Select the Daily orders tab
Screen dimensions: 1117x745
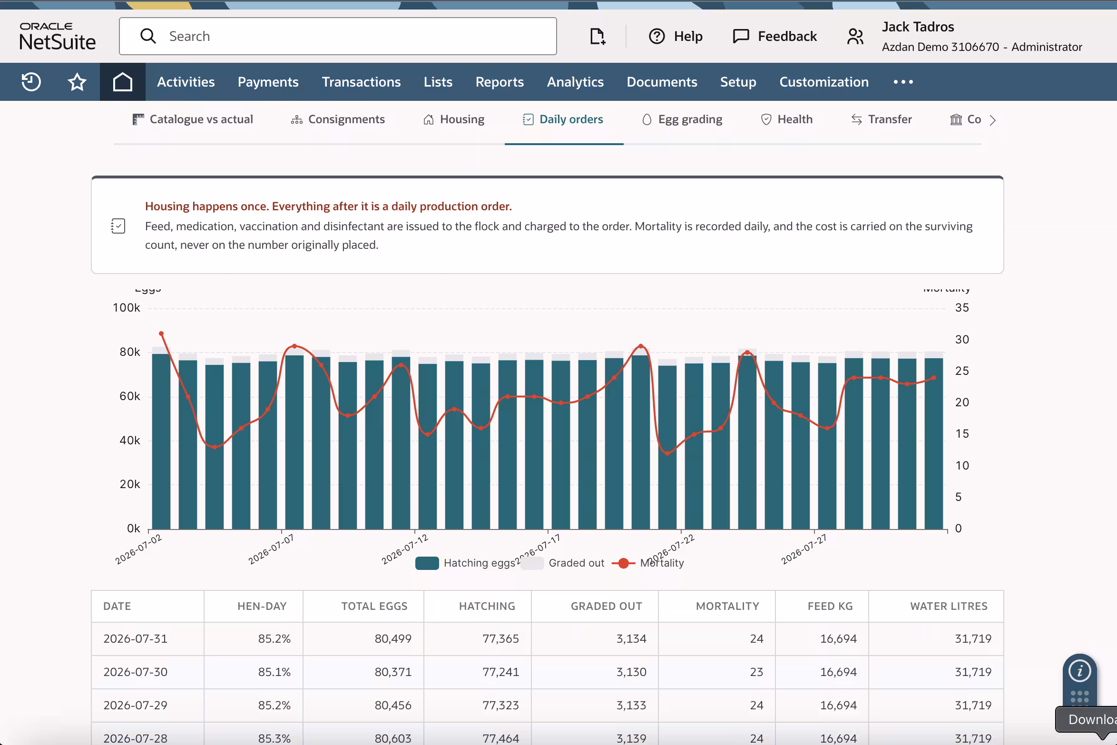(x=563, y=119)
